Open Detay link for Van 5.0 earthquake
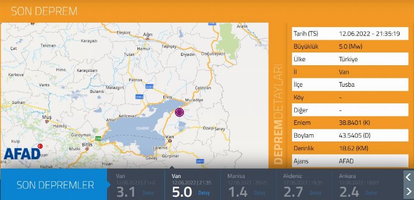The image size is (414, 200). click(204, 193)
